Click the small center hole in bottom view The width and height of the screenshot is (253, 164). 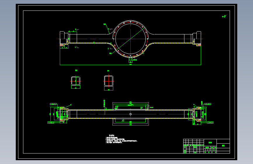pos(130,114)
